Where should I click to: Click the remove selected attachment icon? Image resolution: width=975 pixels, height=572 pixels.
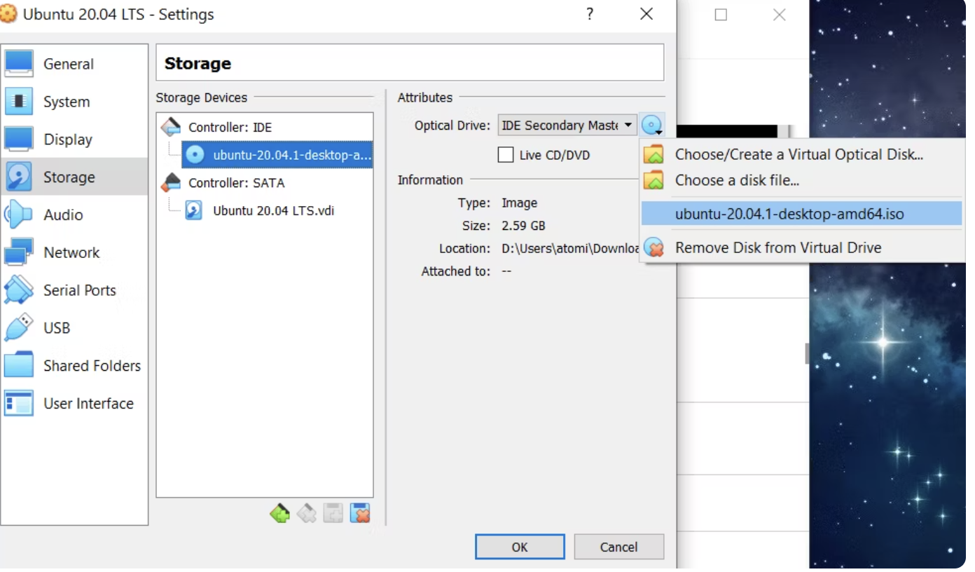(360, 514)
